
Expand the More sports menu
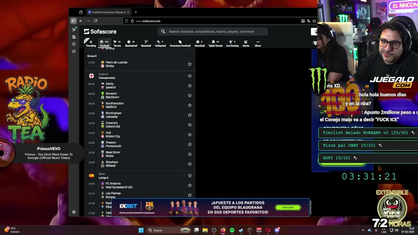pos(258,43)
